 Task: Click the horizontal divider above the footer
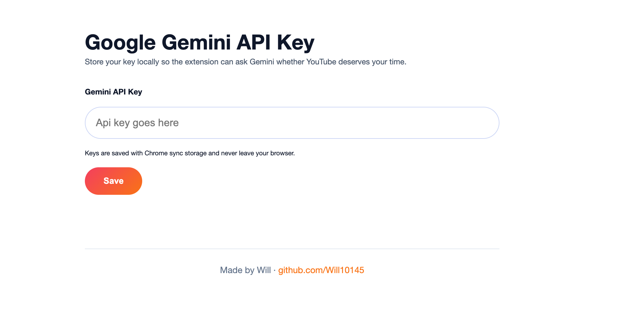[292, 249]
